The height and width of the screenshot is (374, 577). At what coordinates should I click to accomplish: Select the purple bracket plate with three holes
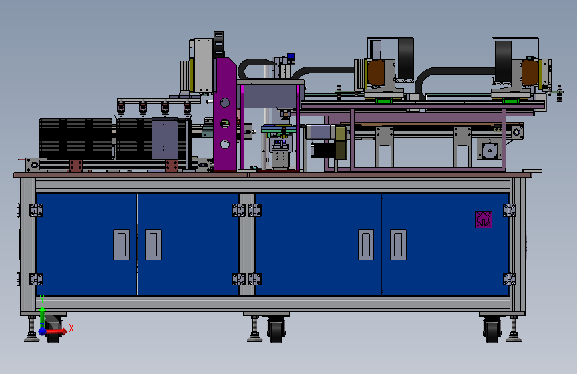[x=225, y=114]
